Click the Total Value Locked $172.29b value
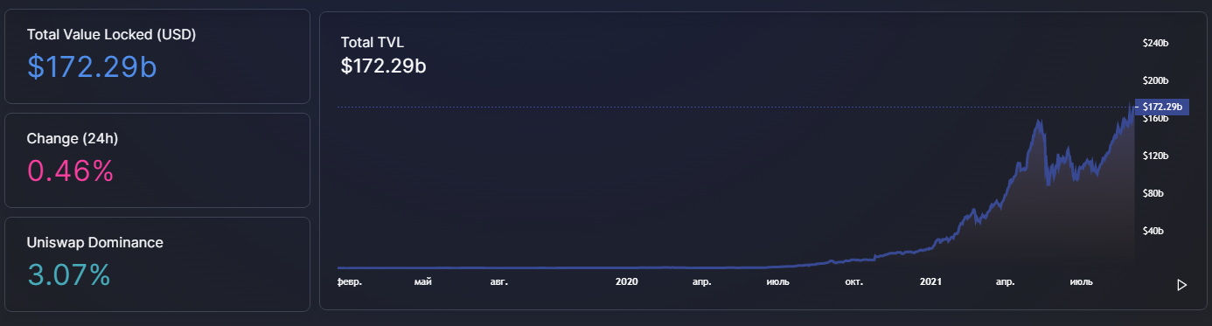The image size is (1212, 326). click(92, 67)
